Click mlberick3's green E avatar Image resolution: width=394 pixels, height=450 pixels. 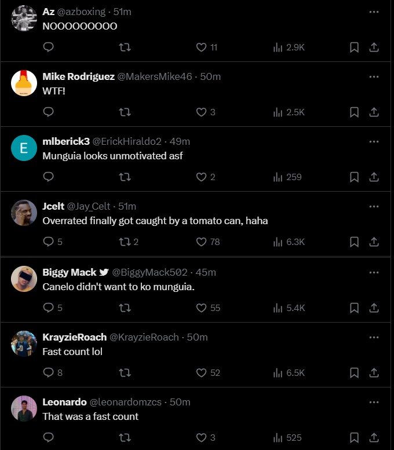24,149
